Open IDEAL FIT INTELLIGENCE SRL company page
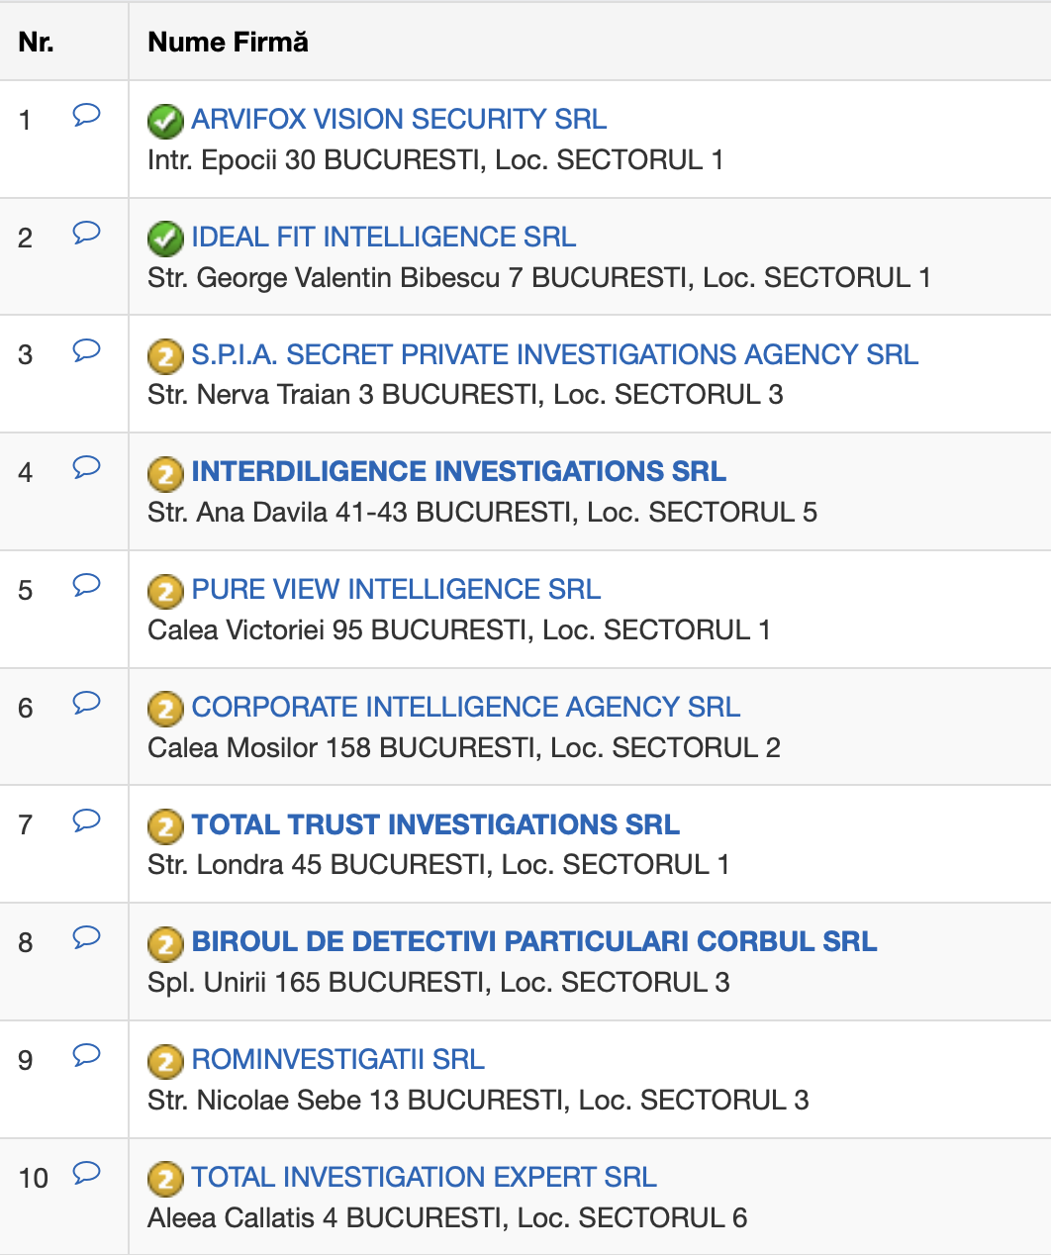 (x=383, y=237)
